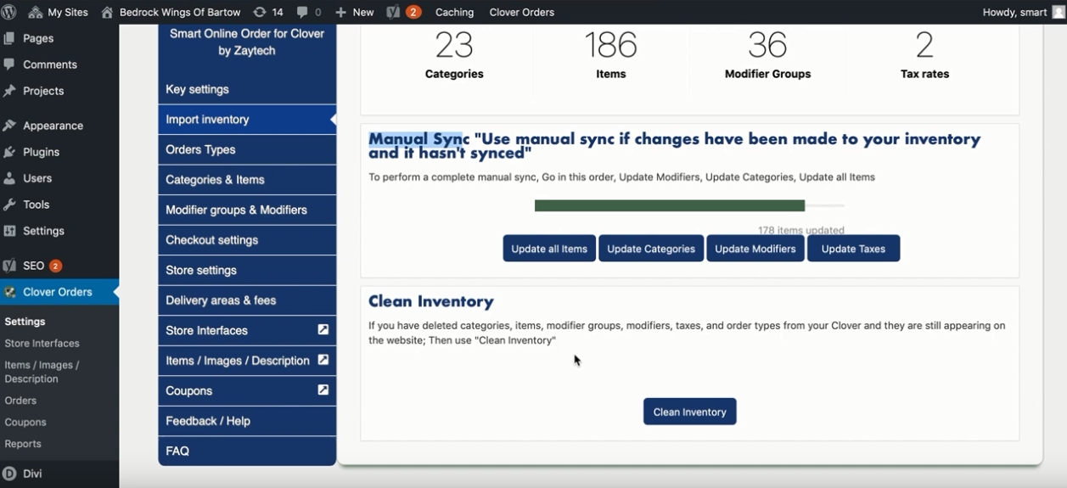Select the Import inventory tab
The height and width of the screenshot is (488, 1067).
coord(247,120)
